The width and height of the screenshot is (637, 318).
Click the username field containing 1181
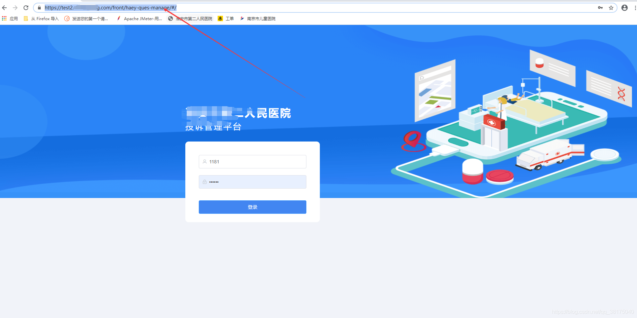point(253,162)
